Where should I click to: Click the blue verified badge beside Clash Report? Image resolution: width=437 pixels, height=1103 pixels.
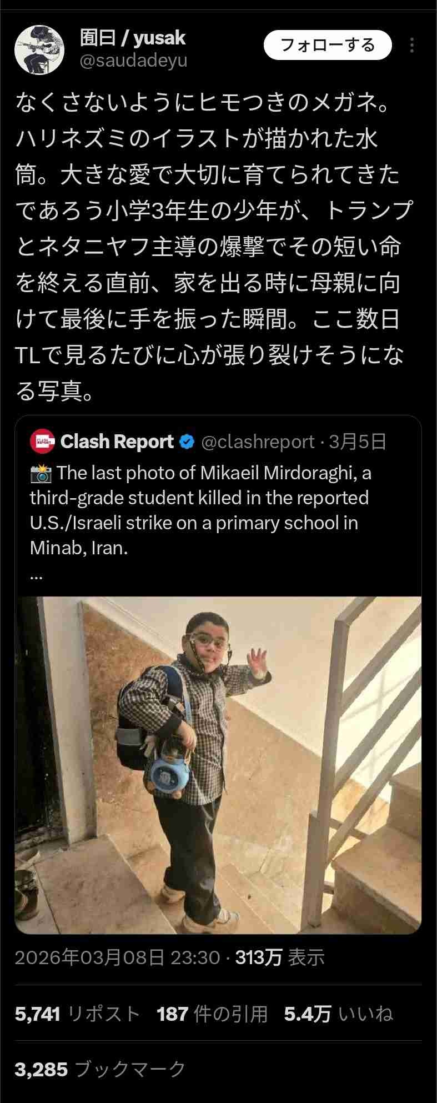[187, 442]
